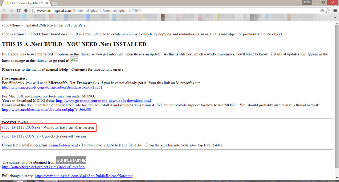This screenshot has height=182, width=339.
Task: Show hidden bookmarks with the chevron
Action: tap(335, 18)
